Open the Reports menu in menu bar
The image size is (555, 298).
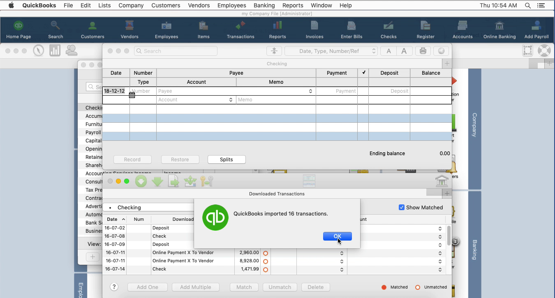(293, 5)
